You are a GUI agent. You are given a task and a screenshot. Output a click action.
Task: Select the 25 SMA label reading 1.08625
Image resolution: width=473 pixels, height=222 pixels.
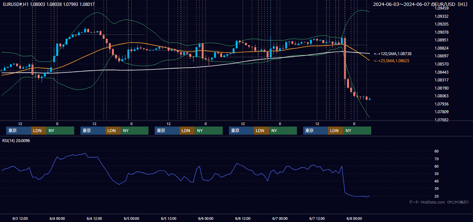pyautogui.click(x=392, y=61)
